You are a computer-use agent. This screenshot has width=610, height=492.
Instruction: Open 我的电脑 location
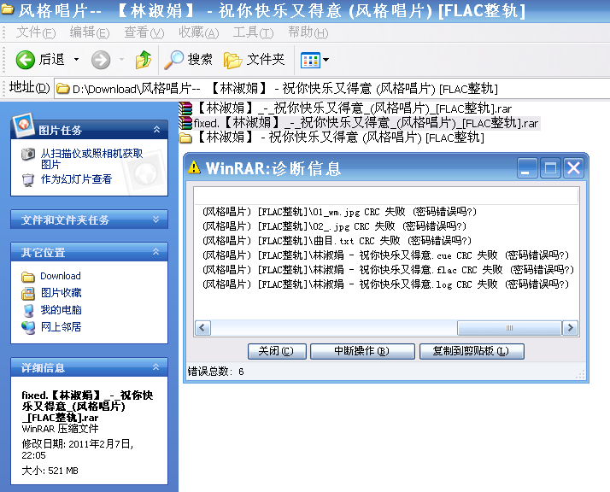(61, 310)
